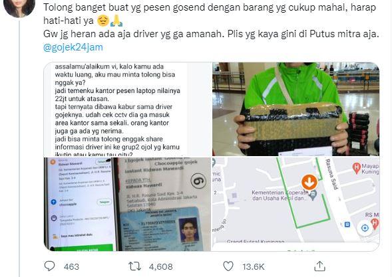This screenshot has width=392, height=277.
Task: Like the tweet with the heart icon
Action: click(228, 266)
